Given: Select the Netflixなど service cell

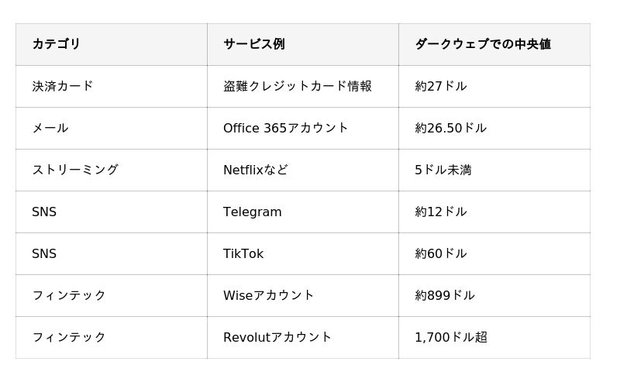Looking at the screenshot, I should point(303,170).
